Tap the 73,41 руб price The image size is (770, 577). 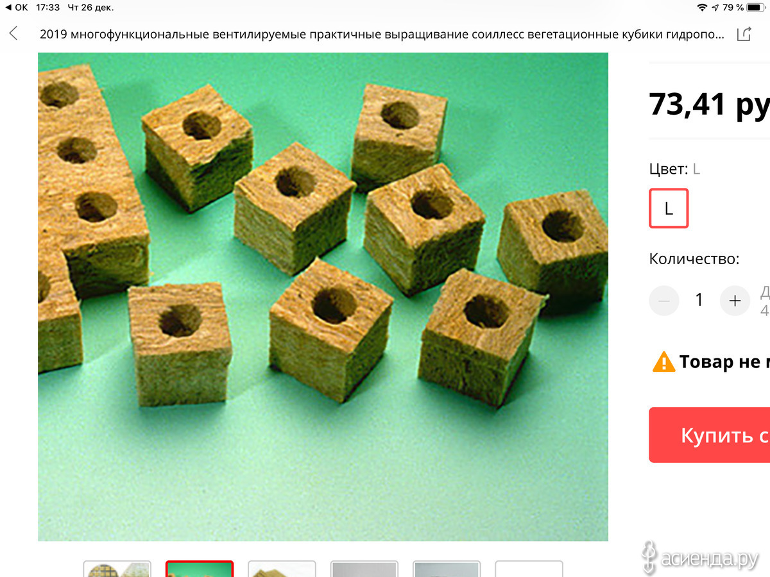click(709, 105)
